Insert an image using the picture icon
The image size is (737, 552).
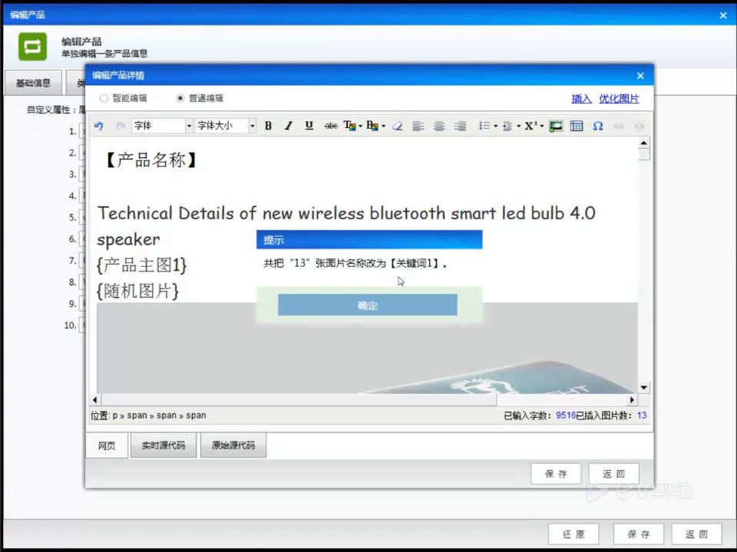pos(556,126)
